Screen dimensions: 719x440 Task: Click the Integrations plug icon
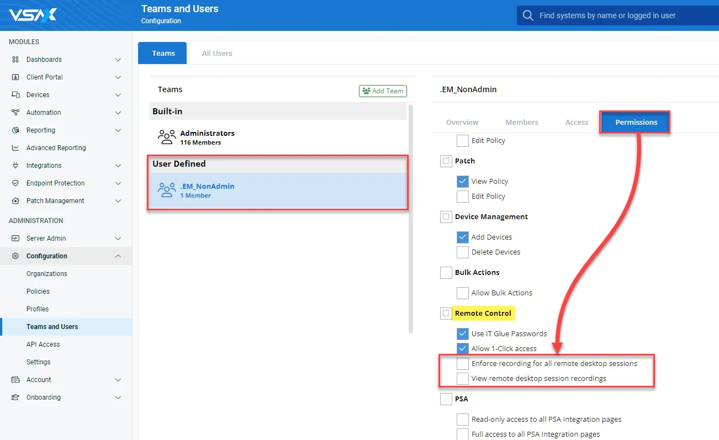[x=15, y=166]
